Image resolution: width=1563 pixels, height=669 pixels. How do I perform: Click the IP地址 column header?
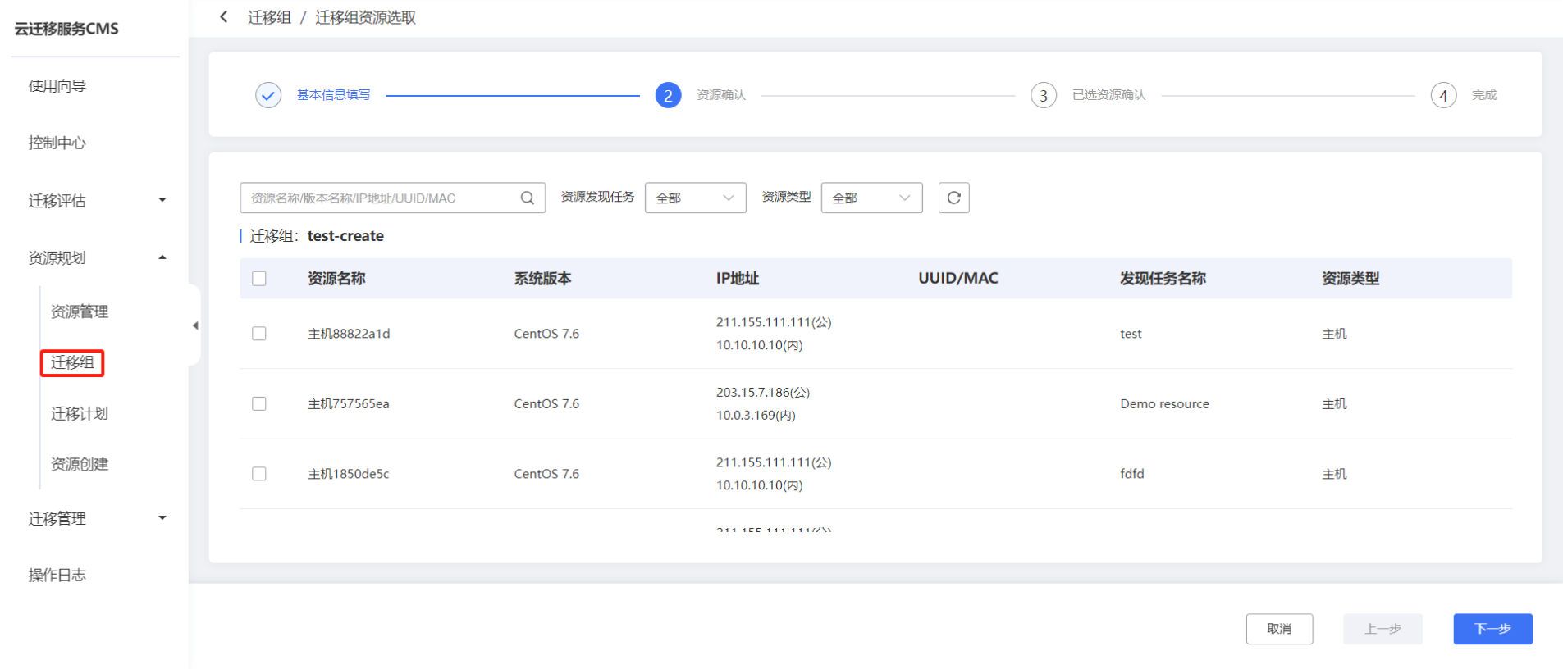coord(738,279)
